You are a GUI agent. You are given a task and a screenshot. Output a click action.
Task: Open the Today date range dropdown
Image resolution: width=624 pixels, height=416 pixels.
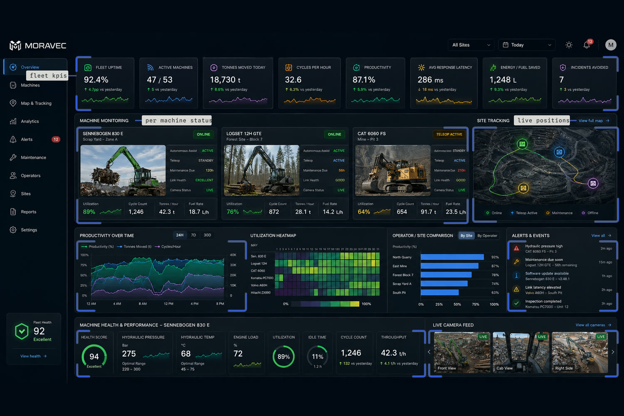tap(527, 45)
